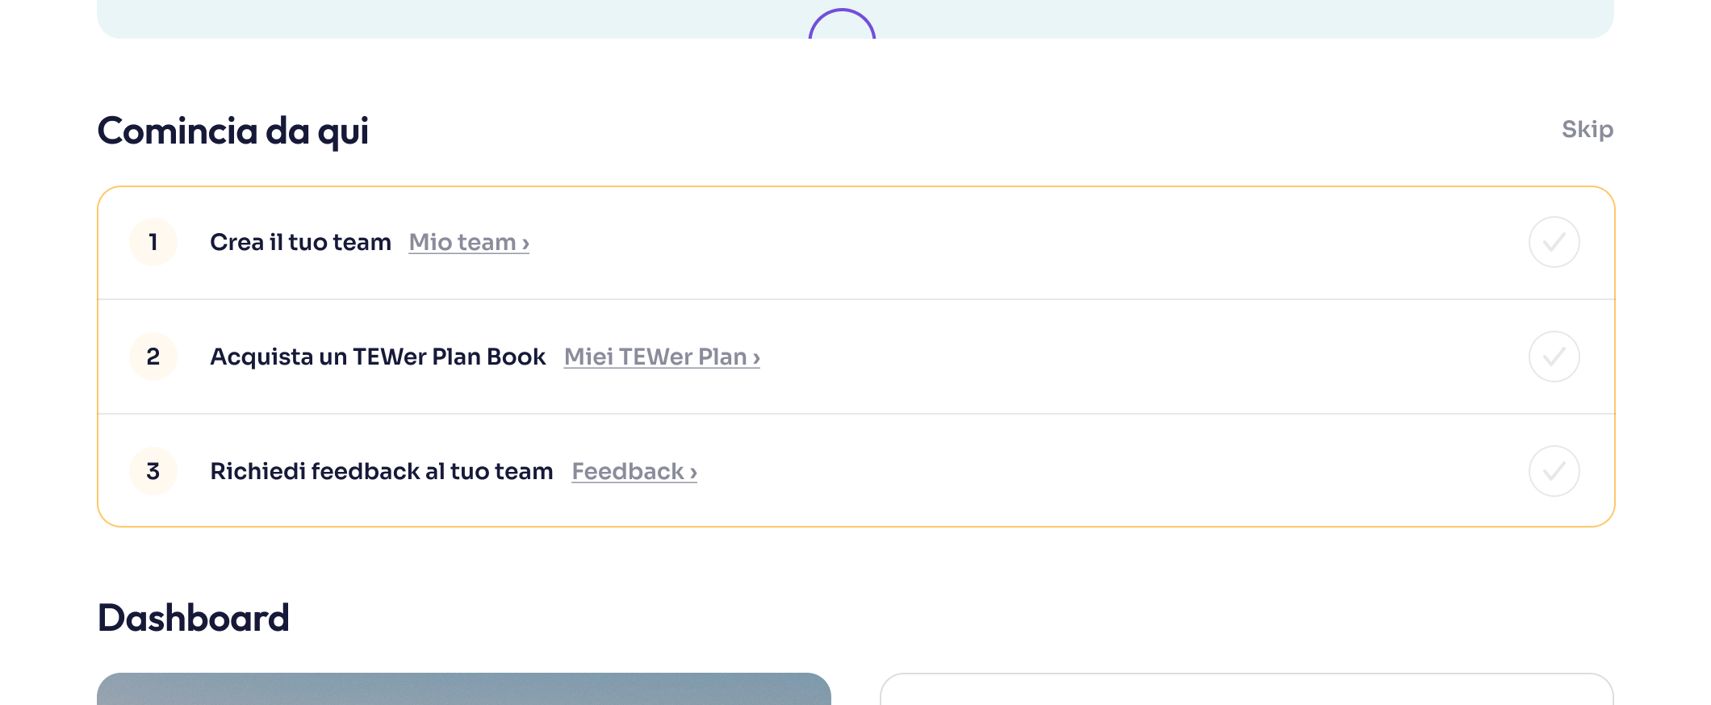
Task: Toggle checkmark for Richiedi feedback al tuo team
Action: (1554, 471)
